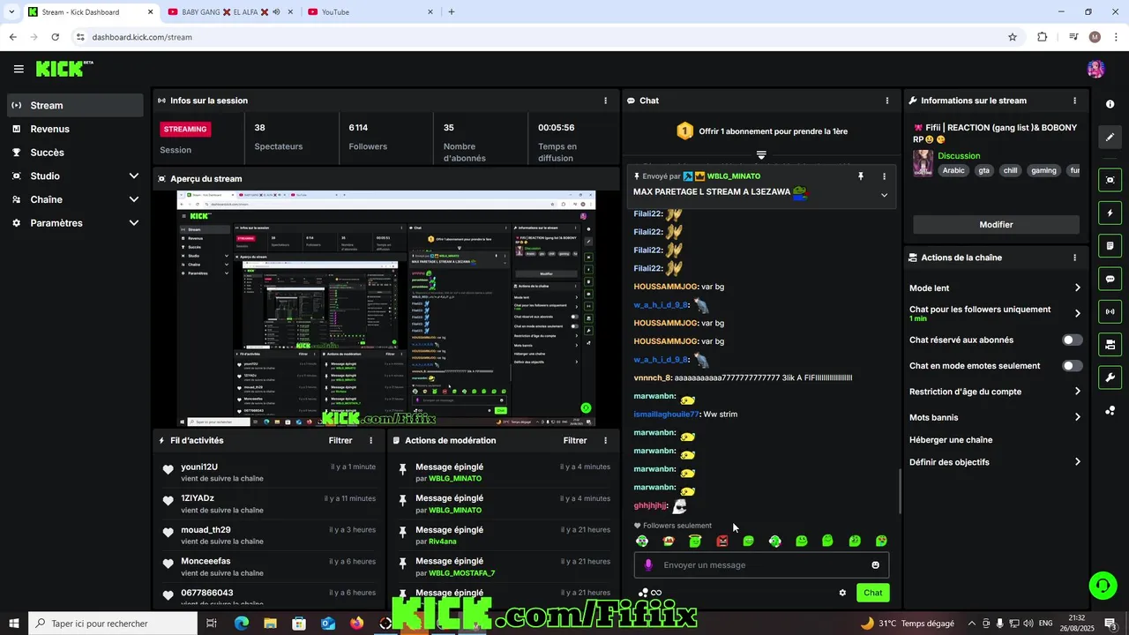1129x635 pixels.
Task: Expand the pinned message chevron
Action: pos(884,195)
